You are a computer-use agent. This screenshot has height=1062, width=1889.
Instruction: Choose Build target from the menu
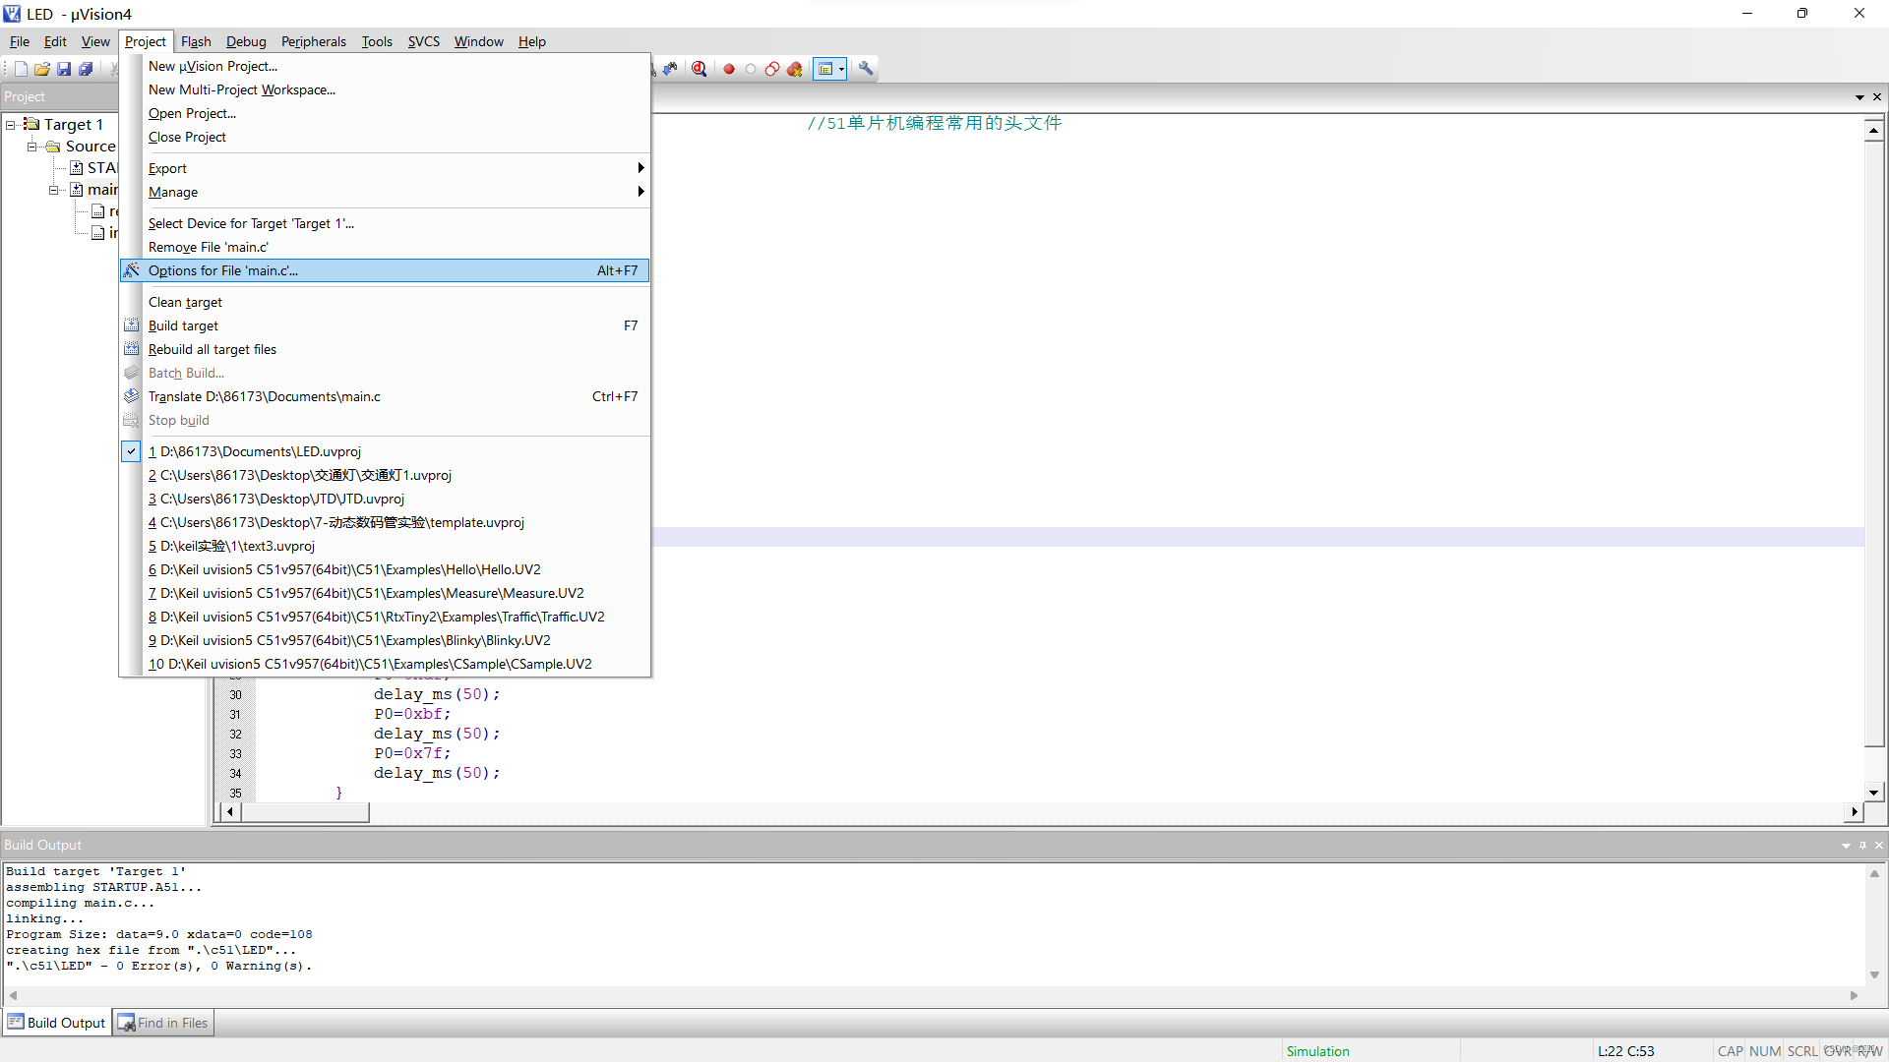click(184, 325)
